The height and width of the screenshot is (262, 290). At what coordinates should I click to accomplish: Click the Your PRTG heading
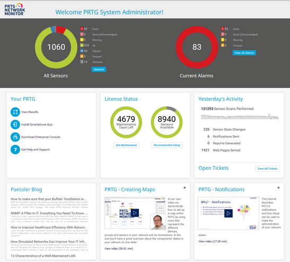(23, 99)
